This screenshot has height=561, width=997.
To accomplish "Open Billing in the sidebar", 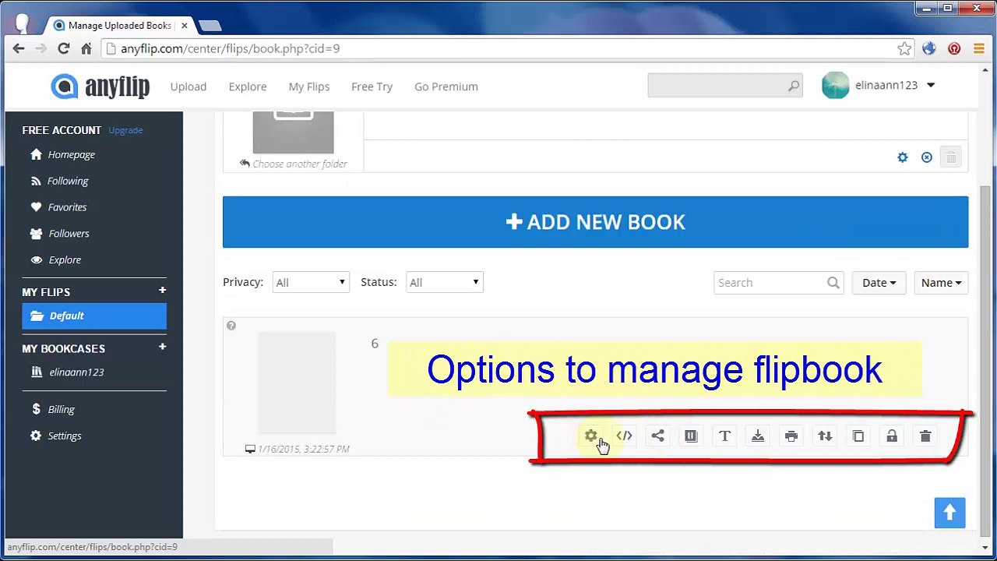I will tap(61, 410).
